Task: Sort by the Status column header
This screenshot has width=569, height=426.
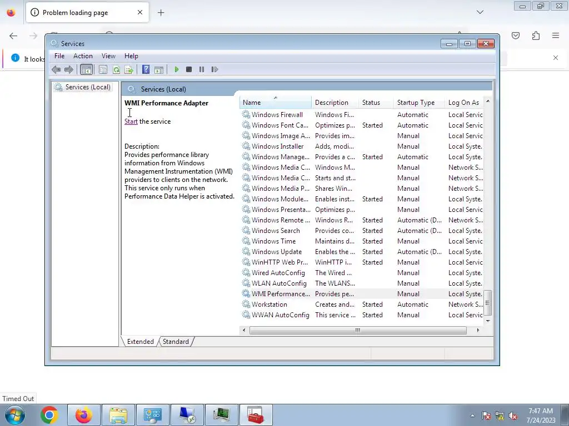Action: [376, 103]
